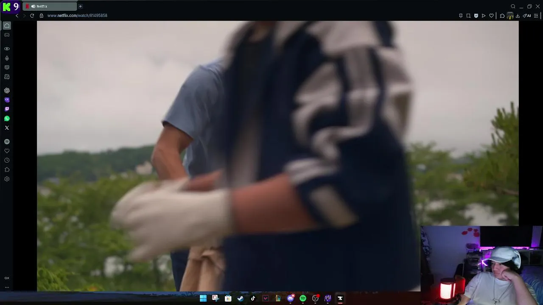The height and width of the screenshot is (305, 543).
Task: Open ad blocker shield icon
Action: click(x=476, y=16)
